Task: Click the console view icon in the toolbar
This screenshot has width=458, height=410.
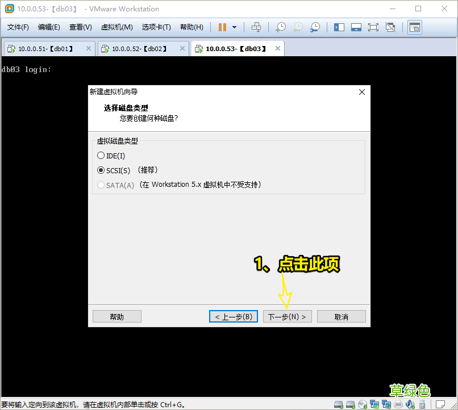Action: pyautogui.click(x=415, y=27)
